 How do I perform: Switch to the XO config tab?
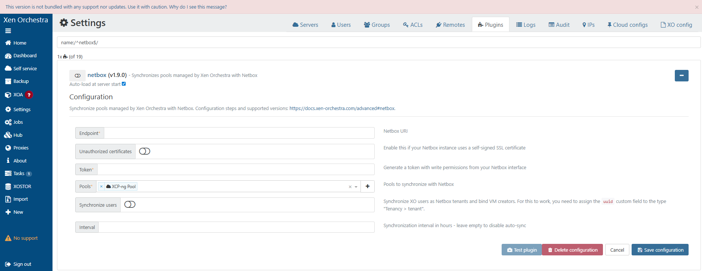pyautogui.click(x=676, y=25)
